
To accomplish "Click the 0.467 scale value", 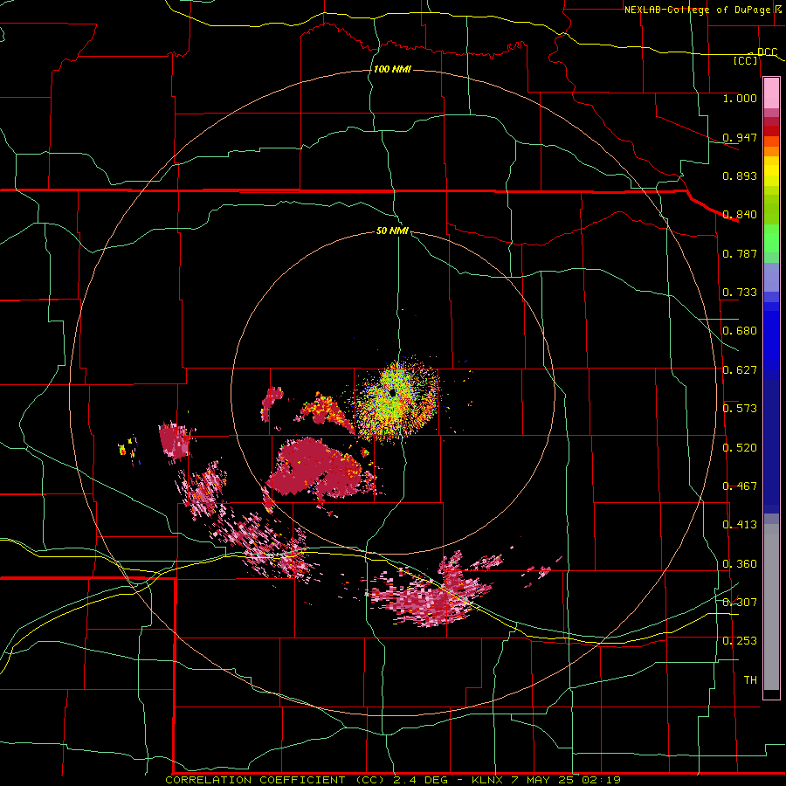I will (740, 486).
